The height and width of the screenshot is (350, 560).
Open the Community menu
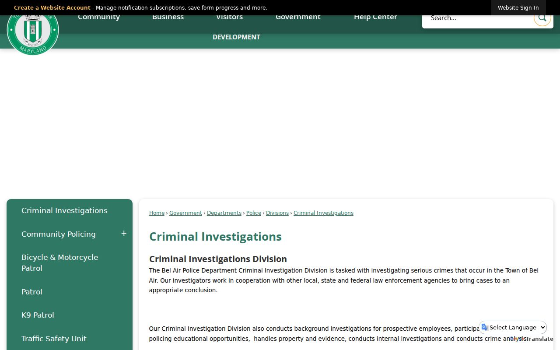pyautogui.click(x=99, y=17)
